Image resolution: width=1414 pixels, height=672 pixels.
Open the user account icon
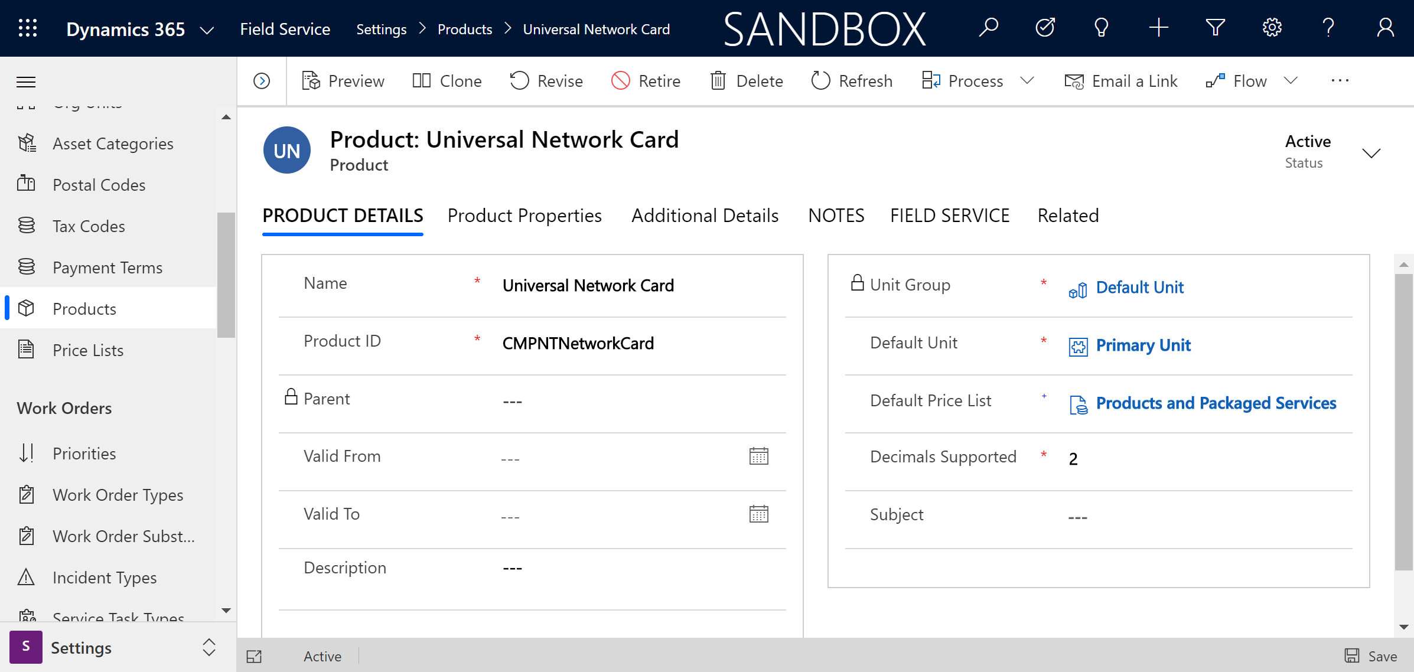point(1385,28)
